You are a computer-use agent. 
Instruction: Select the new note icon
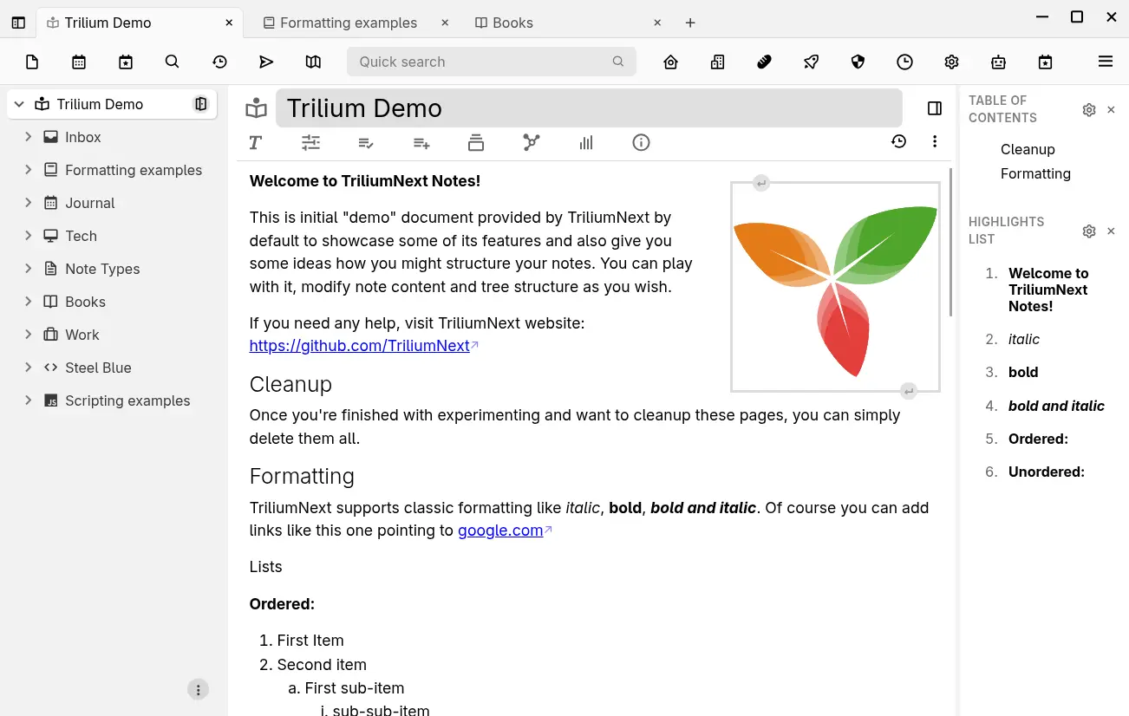[32, 62]
